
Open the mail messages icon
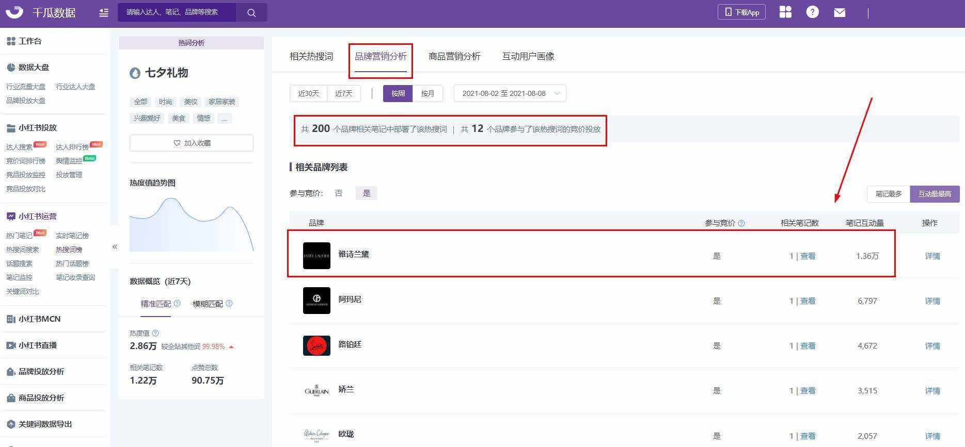(x=840, y=12)
